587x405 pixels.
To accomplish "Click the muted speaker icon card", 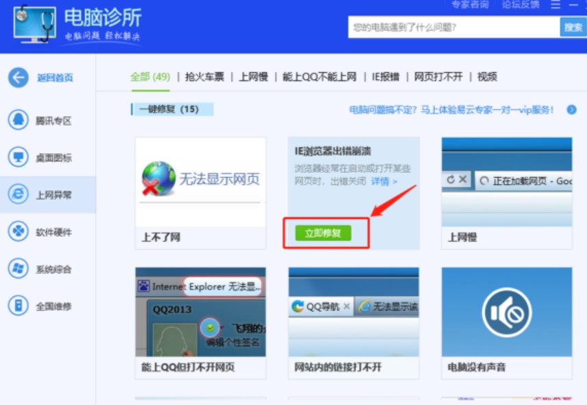I will [x=507, y=312].
